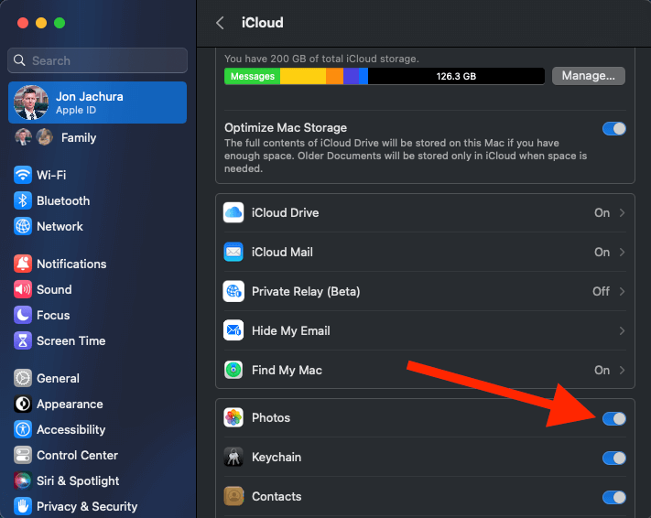Click the yellow storage bar segment
This screenshot has height=518, width=651.
pos(303,76)
